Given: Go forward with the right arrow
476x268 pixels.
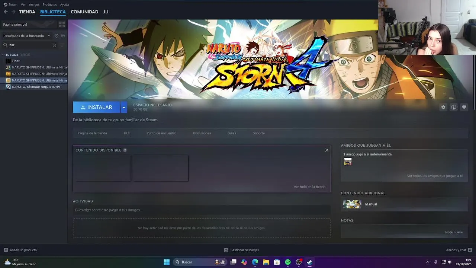Looking at the screenshot, I should pyautogui.click(x=13, y=12).
